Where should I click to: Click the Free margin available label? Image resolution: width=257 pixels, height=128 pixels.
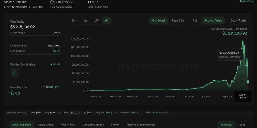61,7
